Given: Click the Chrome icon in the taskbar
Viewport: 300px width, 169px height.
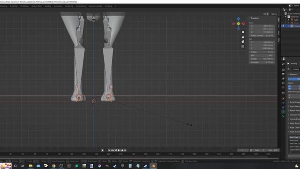Looking at the screenshot, I should [53, 166].
